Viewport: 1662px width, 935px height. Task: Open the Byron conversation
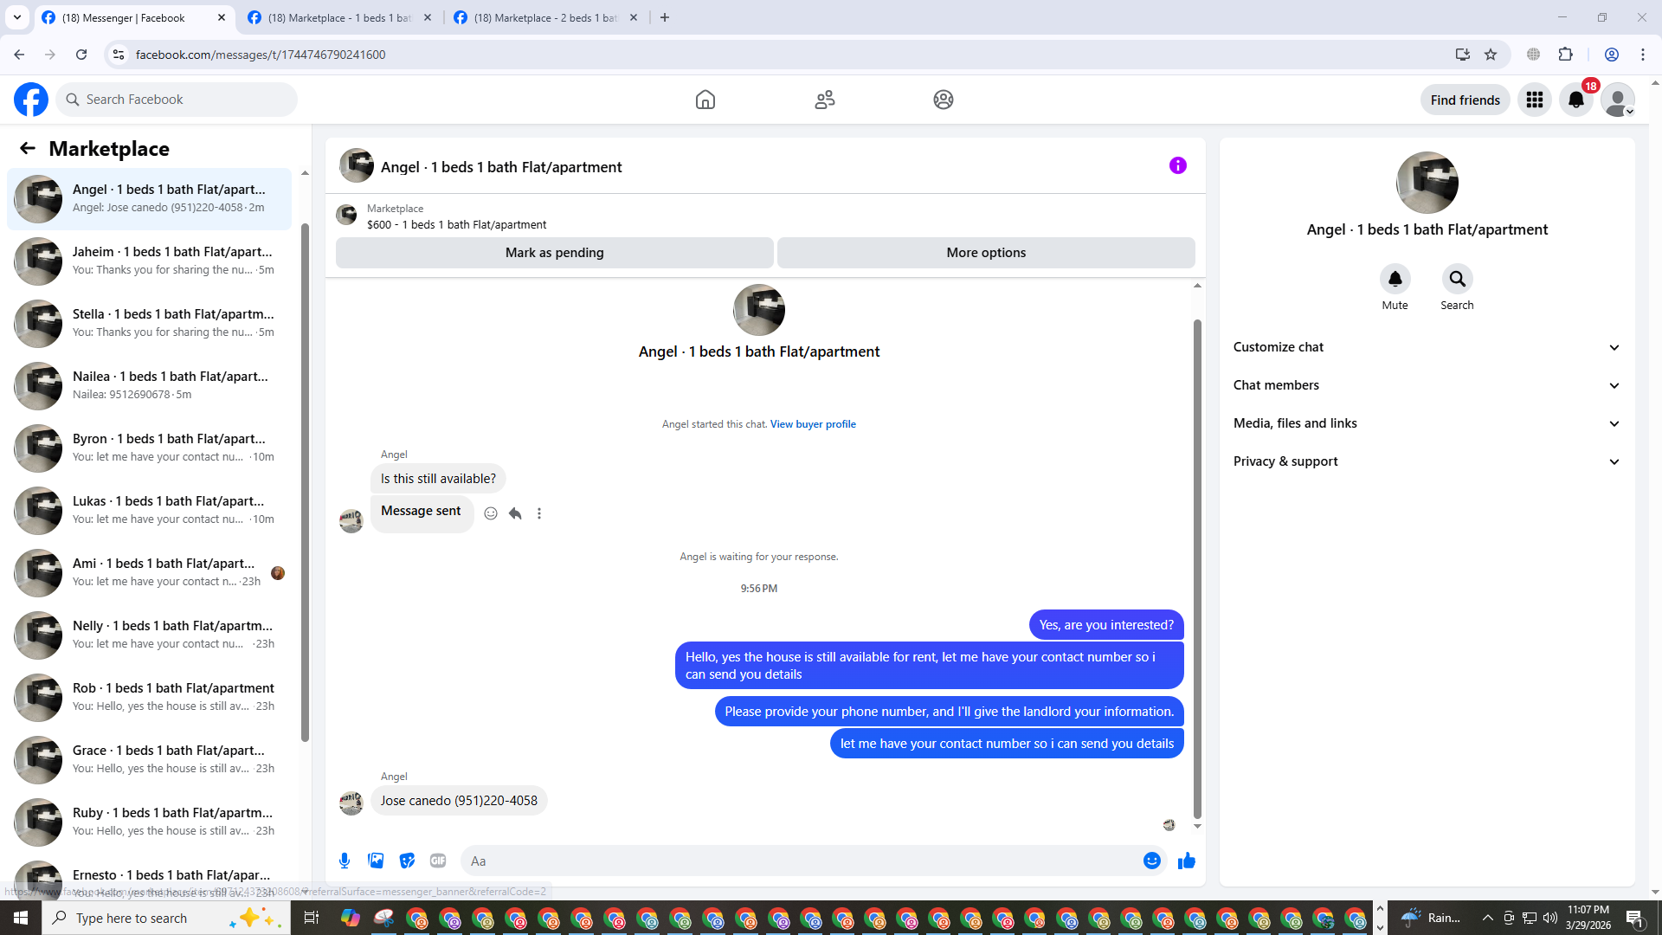(x=149, y=448)
